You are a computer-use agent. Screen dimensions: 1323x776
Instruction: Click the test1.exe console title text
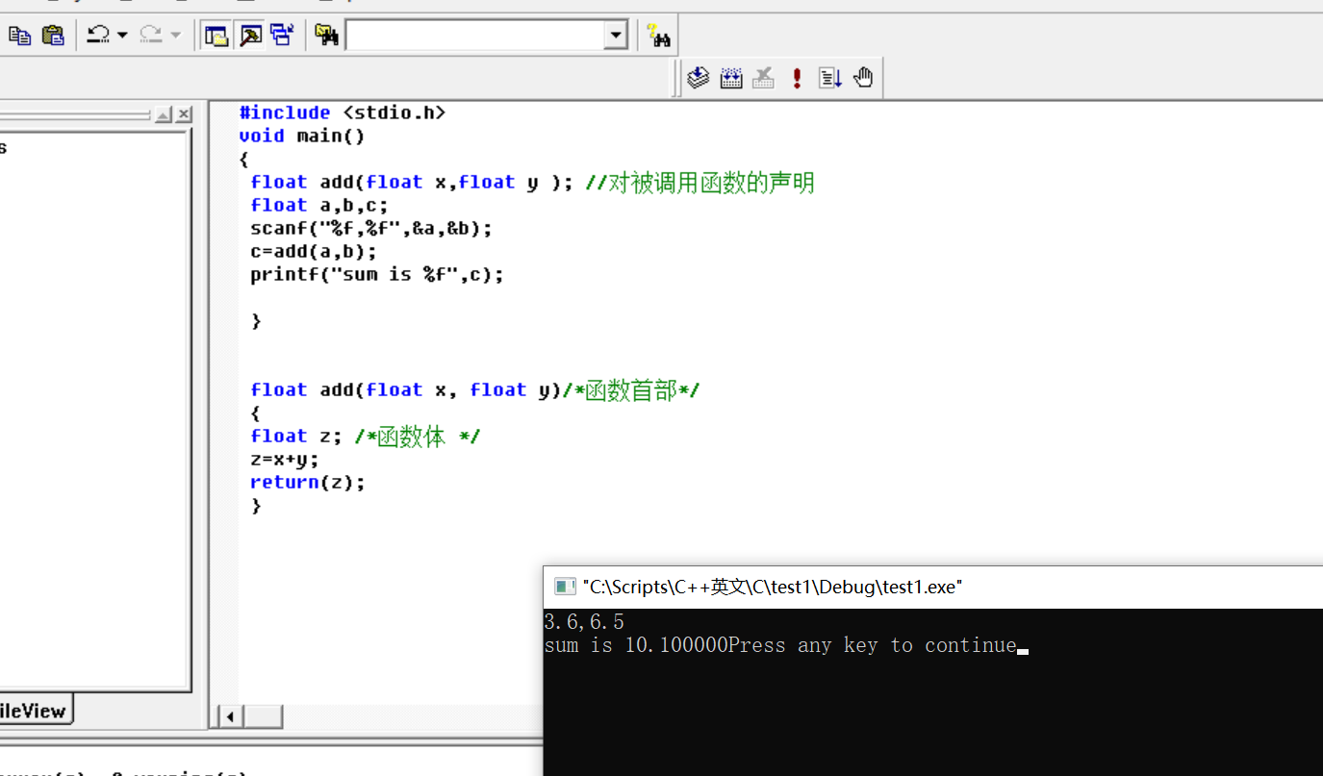[x=773, y=587]
